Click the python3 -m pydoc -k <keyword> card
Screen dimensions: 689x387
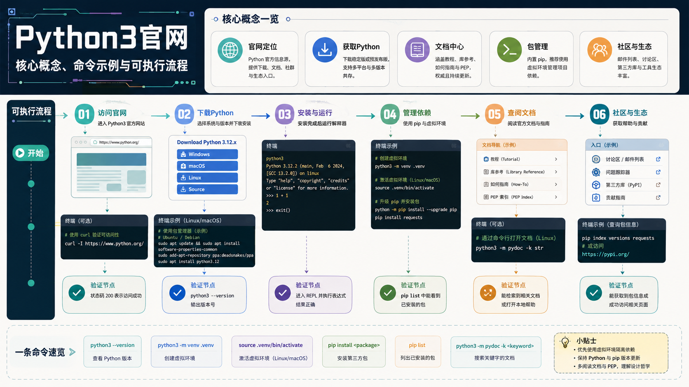(496, 352)
